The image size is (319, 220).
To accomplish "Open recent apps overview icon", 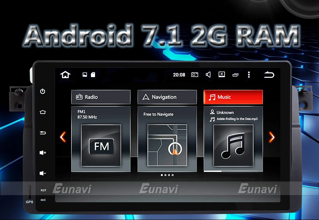I will (235, 75).
